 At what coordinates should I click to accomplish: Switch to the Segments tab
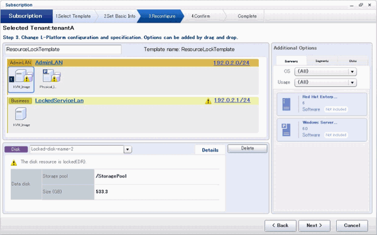[322, 61]
